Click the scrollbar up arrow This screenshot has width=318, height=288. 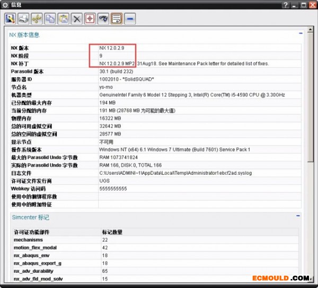point(310,30)
